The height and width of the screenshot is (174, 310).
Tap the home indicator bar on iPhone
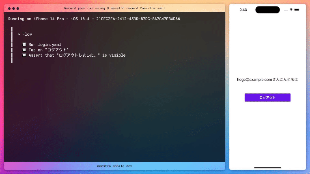coord(267,168)
